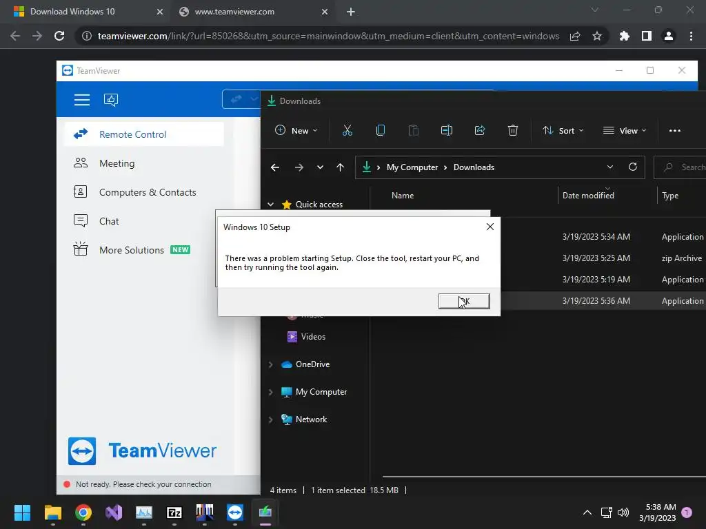Expand Network tree node
The width and height of the screenshot is (706, 529).
pyautogui.click(x=270, y=419)
